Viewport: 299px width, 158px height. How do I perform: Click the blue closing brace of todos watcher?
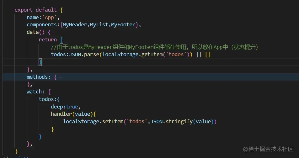coord(40,137)
